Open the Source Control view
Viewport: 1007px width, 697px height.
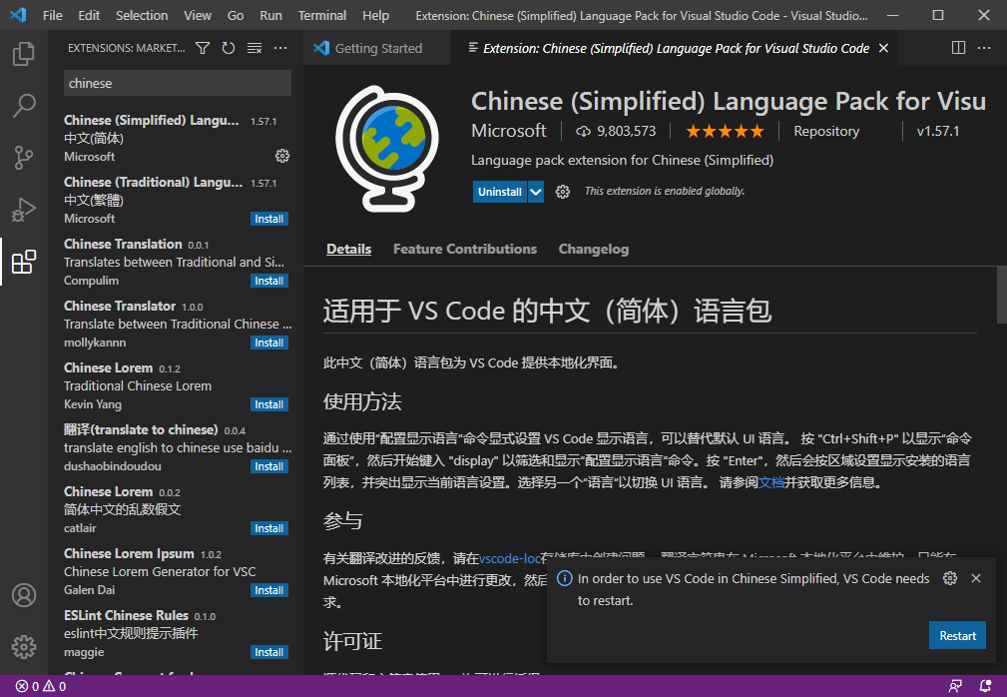coord(24,158)
